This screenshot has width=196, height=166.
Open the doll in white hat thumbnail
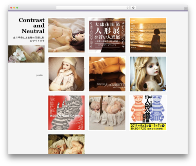(x=66, y=74)
